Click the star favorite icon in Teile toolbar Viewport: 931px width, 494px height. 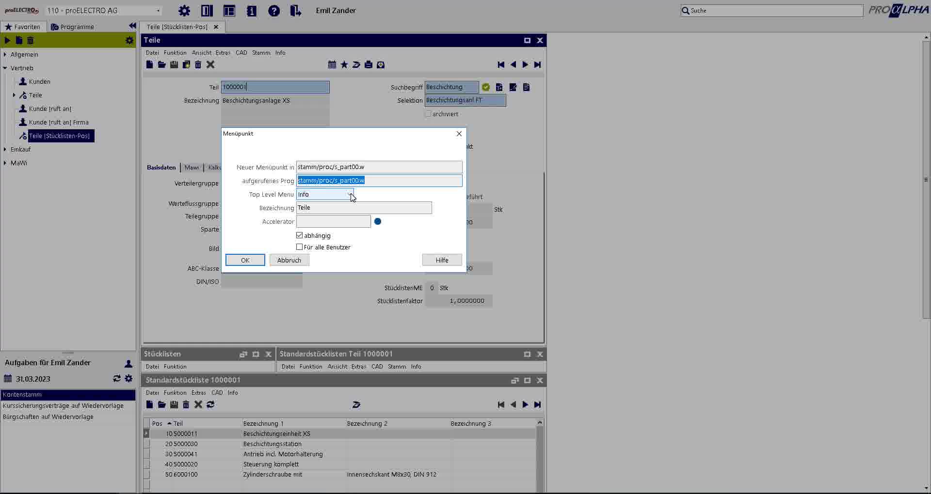pos(344,64)
